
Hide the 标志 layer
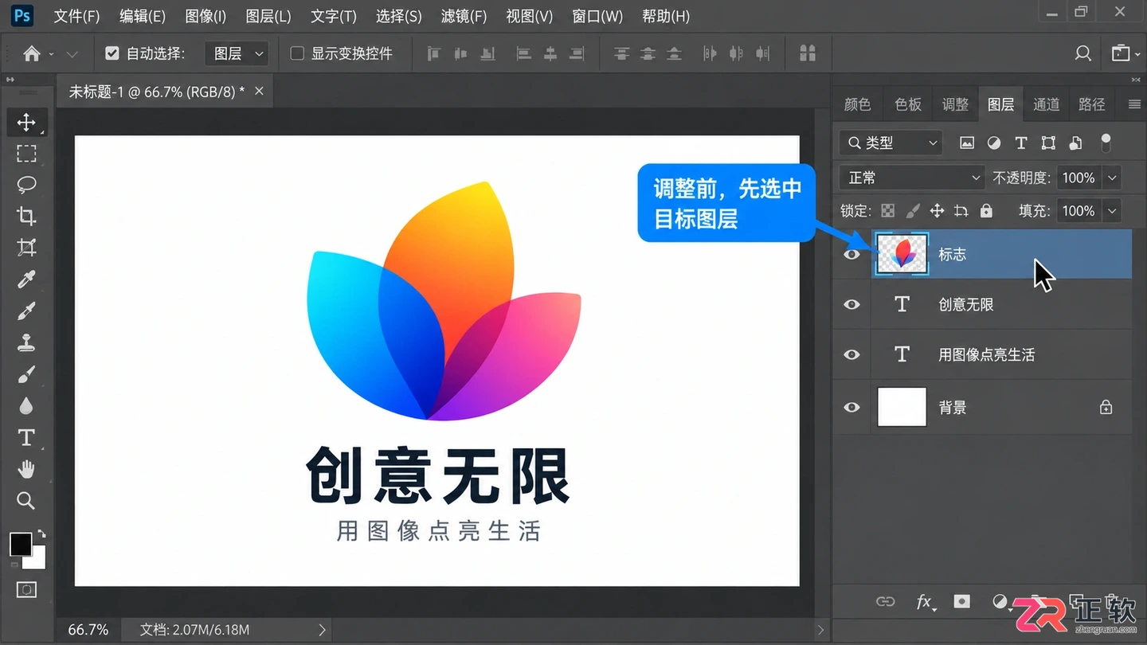[x=851, y=255]
